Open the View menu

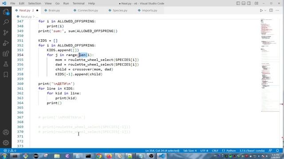click(48, 4)
